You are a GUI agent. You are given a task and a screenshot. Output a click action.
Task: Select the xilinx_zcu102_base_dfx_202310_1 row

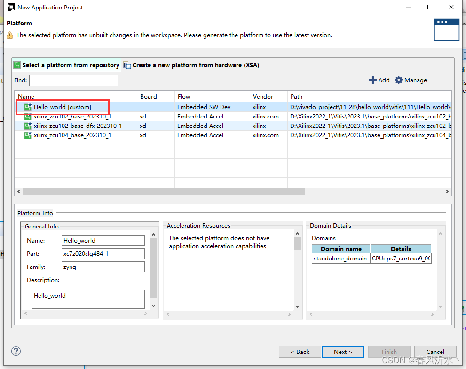tap(233, 126)
